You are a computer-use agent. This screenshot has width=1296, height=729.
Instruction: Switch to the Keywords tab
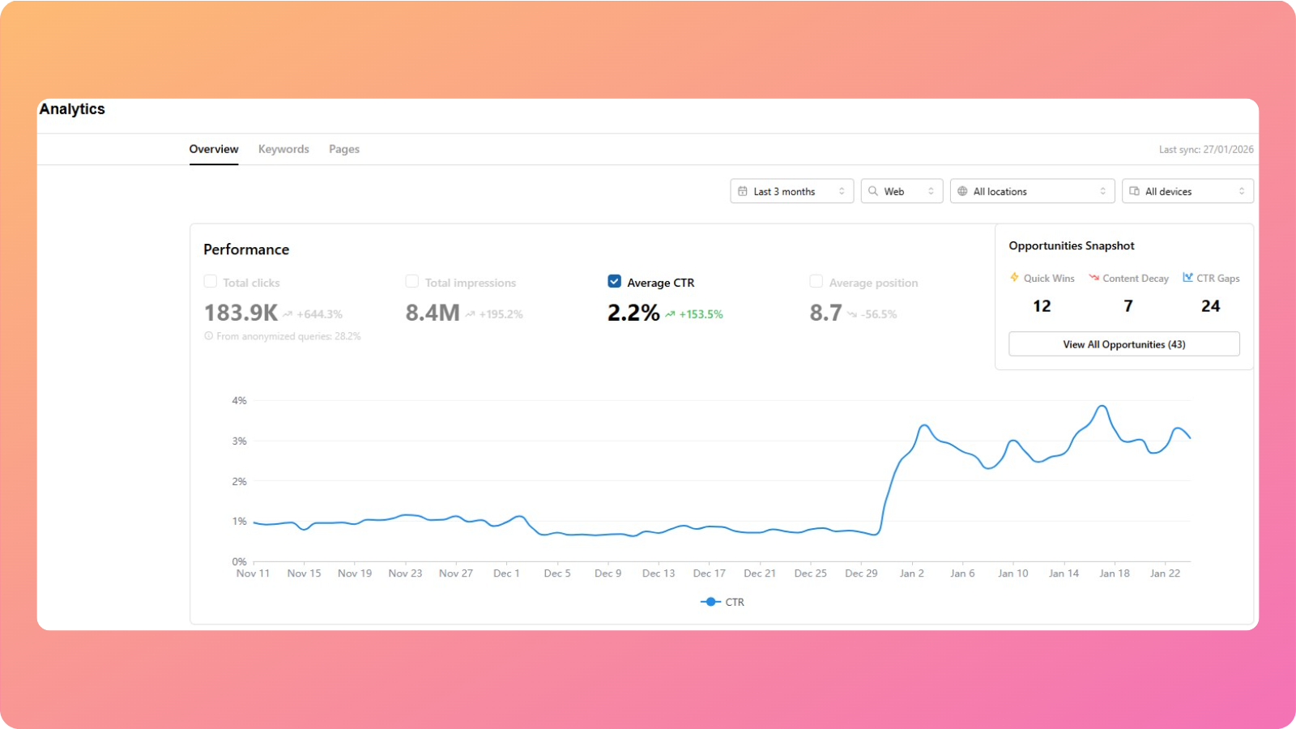tap(283, 149)
